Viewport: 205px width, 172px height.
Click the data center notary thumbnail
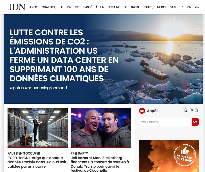38,128
